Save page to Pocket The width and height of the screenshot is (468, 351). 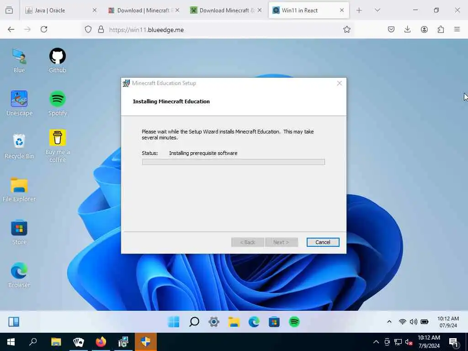click(391, 29)
